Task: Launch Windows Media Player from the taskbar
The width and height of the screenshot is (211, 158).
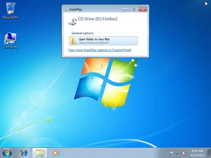Action: click(55, 153)
